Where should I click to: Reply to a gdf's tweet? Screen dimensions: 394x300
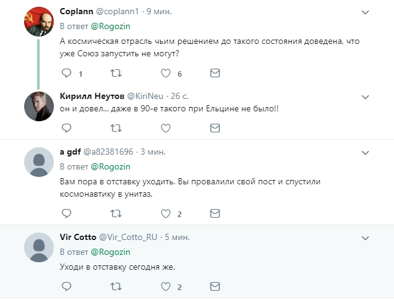click(x=67, y=213)
